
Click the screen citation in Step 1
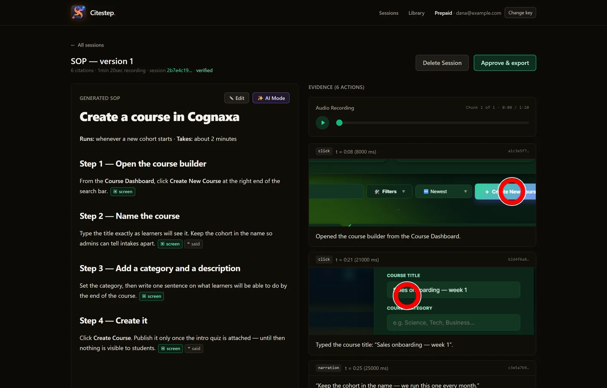(123, 191)
